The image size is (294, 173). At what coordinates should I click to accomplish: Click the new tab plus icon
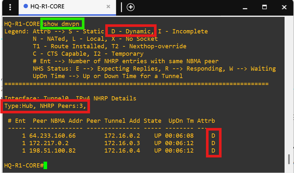131,7
